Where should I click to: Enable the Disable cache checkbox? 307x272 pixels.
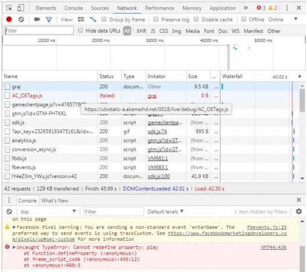[196, 19]
